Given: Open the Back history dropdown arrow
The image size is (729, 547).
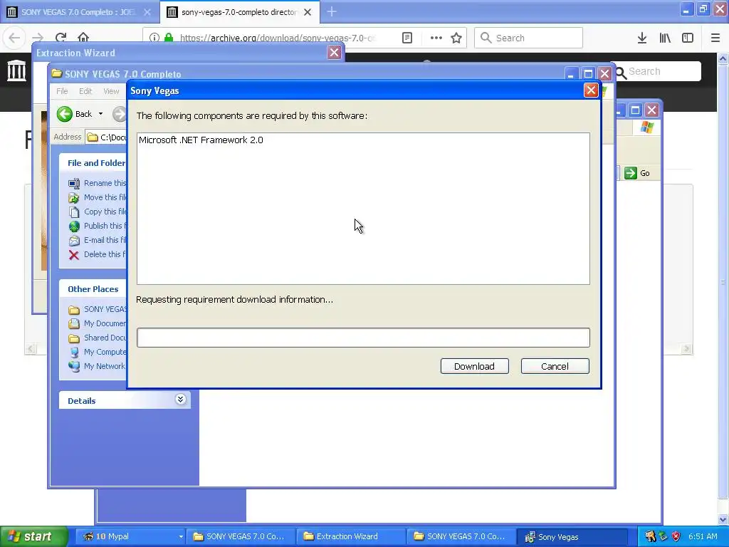Looking at the screenshot, I should (x=100, y=114).
